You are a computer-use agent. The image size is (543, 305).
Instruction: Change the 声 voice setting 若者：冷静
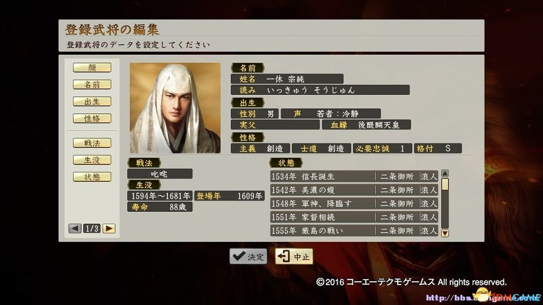(x=331, y=114)
